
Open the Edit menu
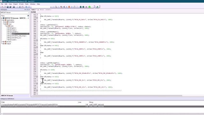coord(6,4)
